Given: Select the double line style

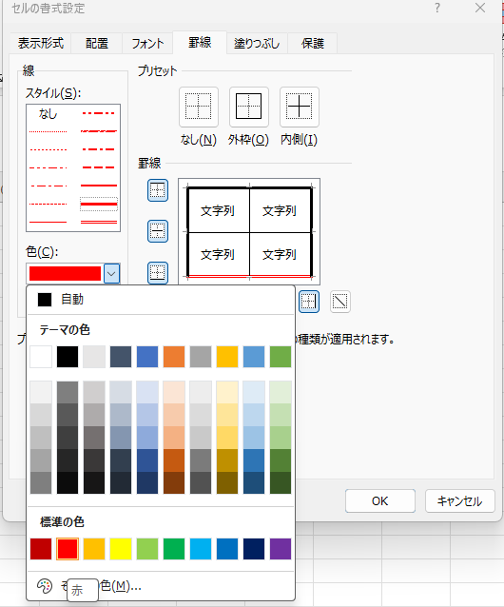Looking at the screenshot, I should point(99,223).
